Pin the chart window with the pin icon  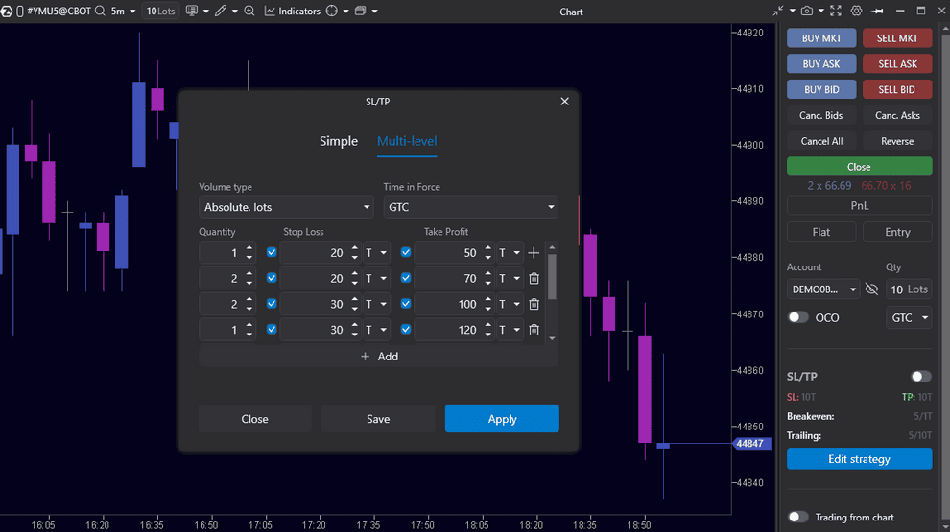coord(877,11)
